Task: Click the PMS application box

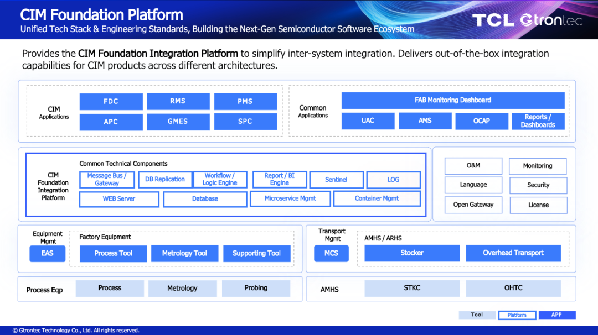Action: point(245,102)
